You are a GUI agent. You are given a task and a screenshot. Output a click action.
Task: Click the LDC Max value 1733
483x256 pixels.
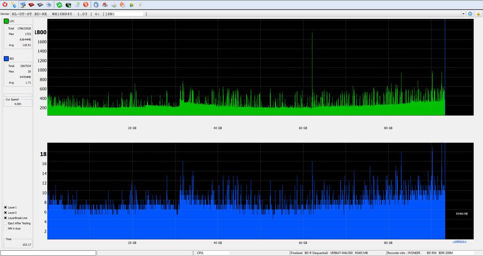28,34
